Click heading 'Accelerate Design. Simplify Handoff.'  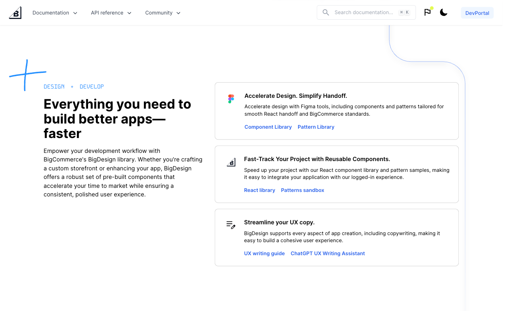click(x=296, y=96)
